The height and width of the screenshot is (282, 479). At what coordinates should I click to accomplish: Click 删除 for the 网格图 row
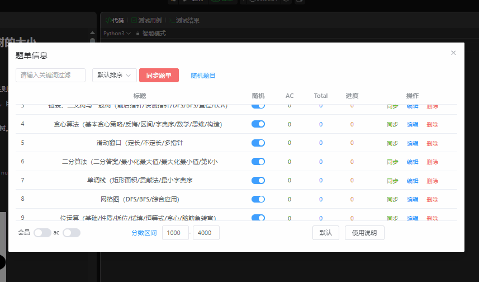point(432,199)
